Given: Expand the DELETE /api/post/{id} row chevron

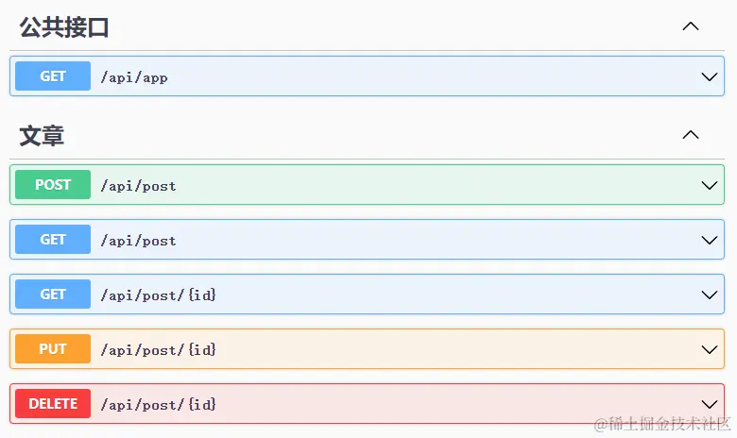Looking at the screenshot, I should (711, 404).
